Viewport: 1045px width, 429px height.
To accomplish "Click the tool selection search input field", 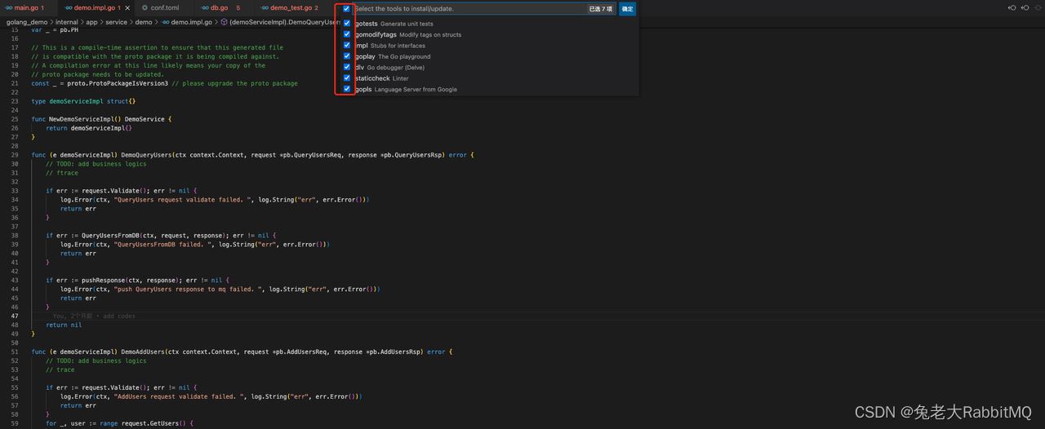I will pos(465,9).
